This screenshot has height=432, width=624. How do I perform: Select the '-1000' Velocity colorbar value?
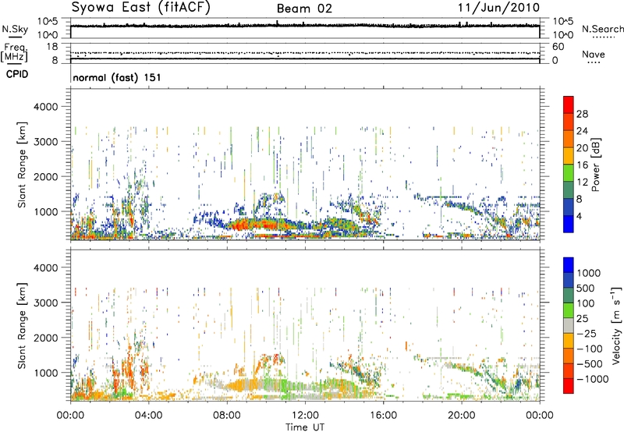[592, 379]
